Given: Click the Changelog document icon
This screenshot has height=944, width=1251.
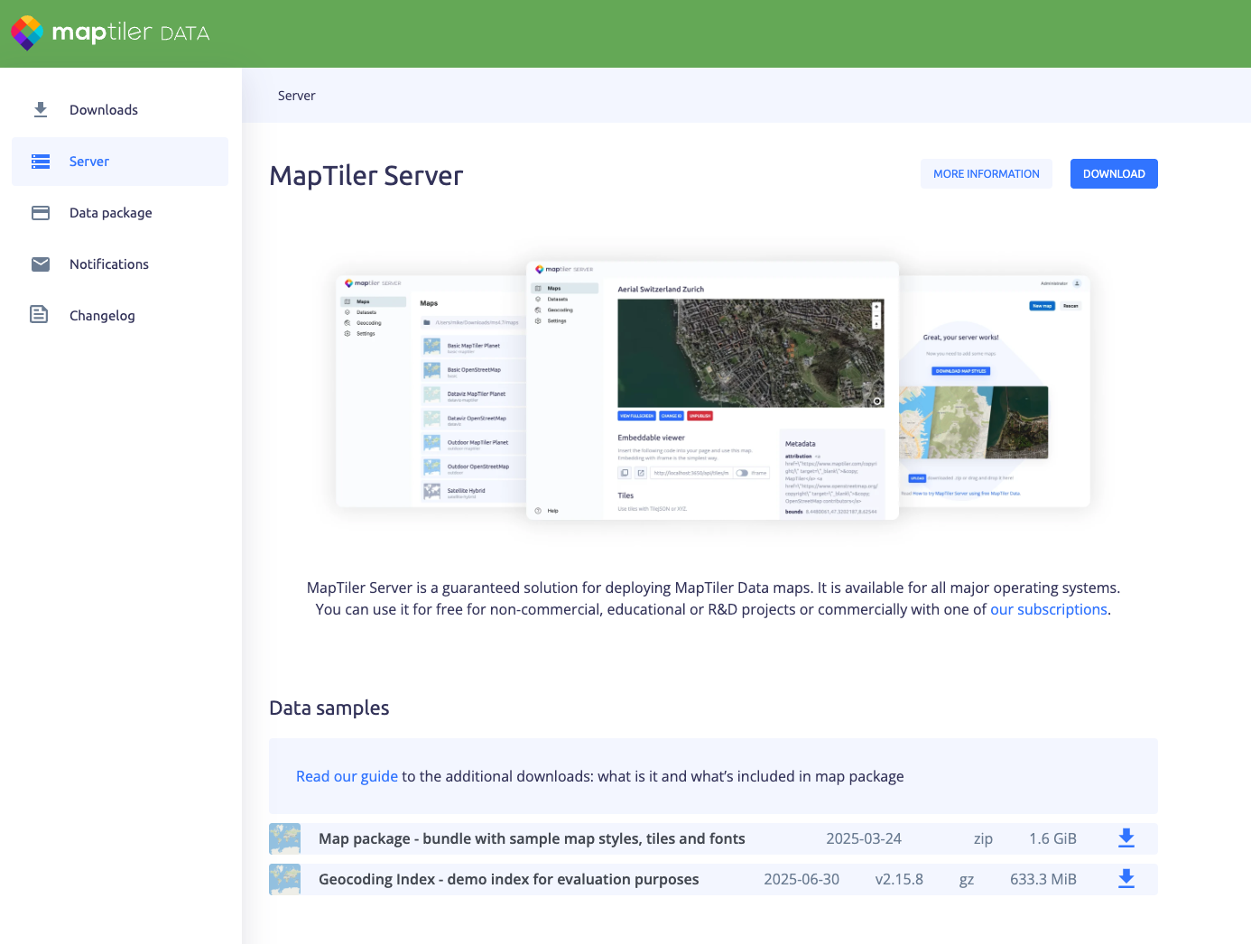Looking at the screenshot, I should click(39, 314).
